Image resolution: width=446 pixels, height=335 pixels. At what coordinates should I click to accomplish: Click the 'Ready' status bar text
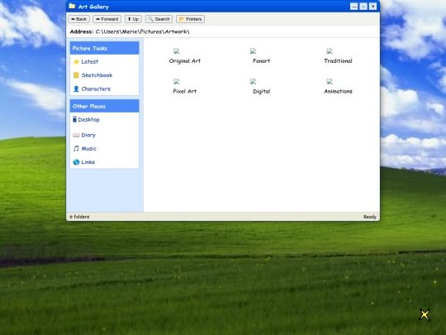coord(370,217)
